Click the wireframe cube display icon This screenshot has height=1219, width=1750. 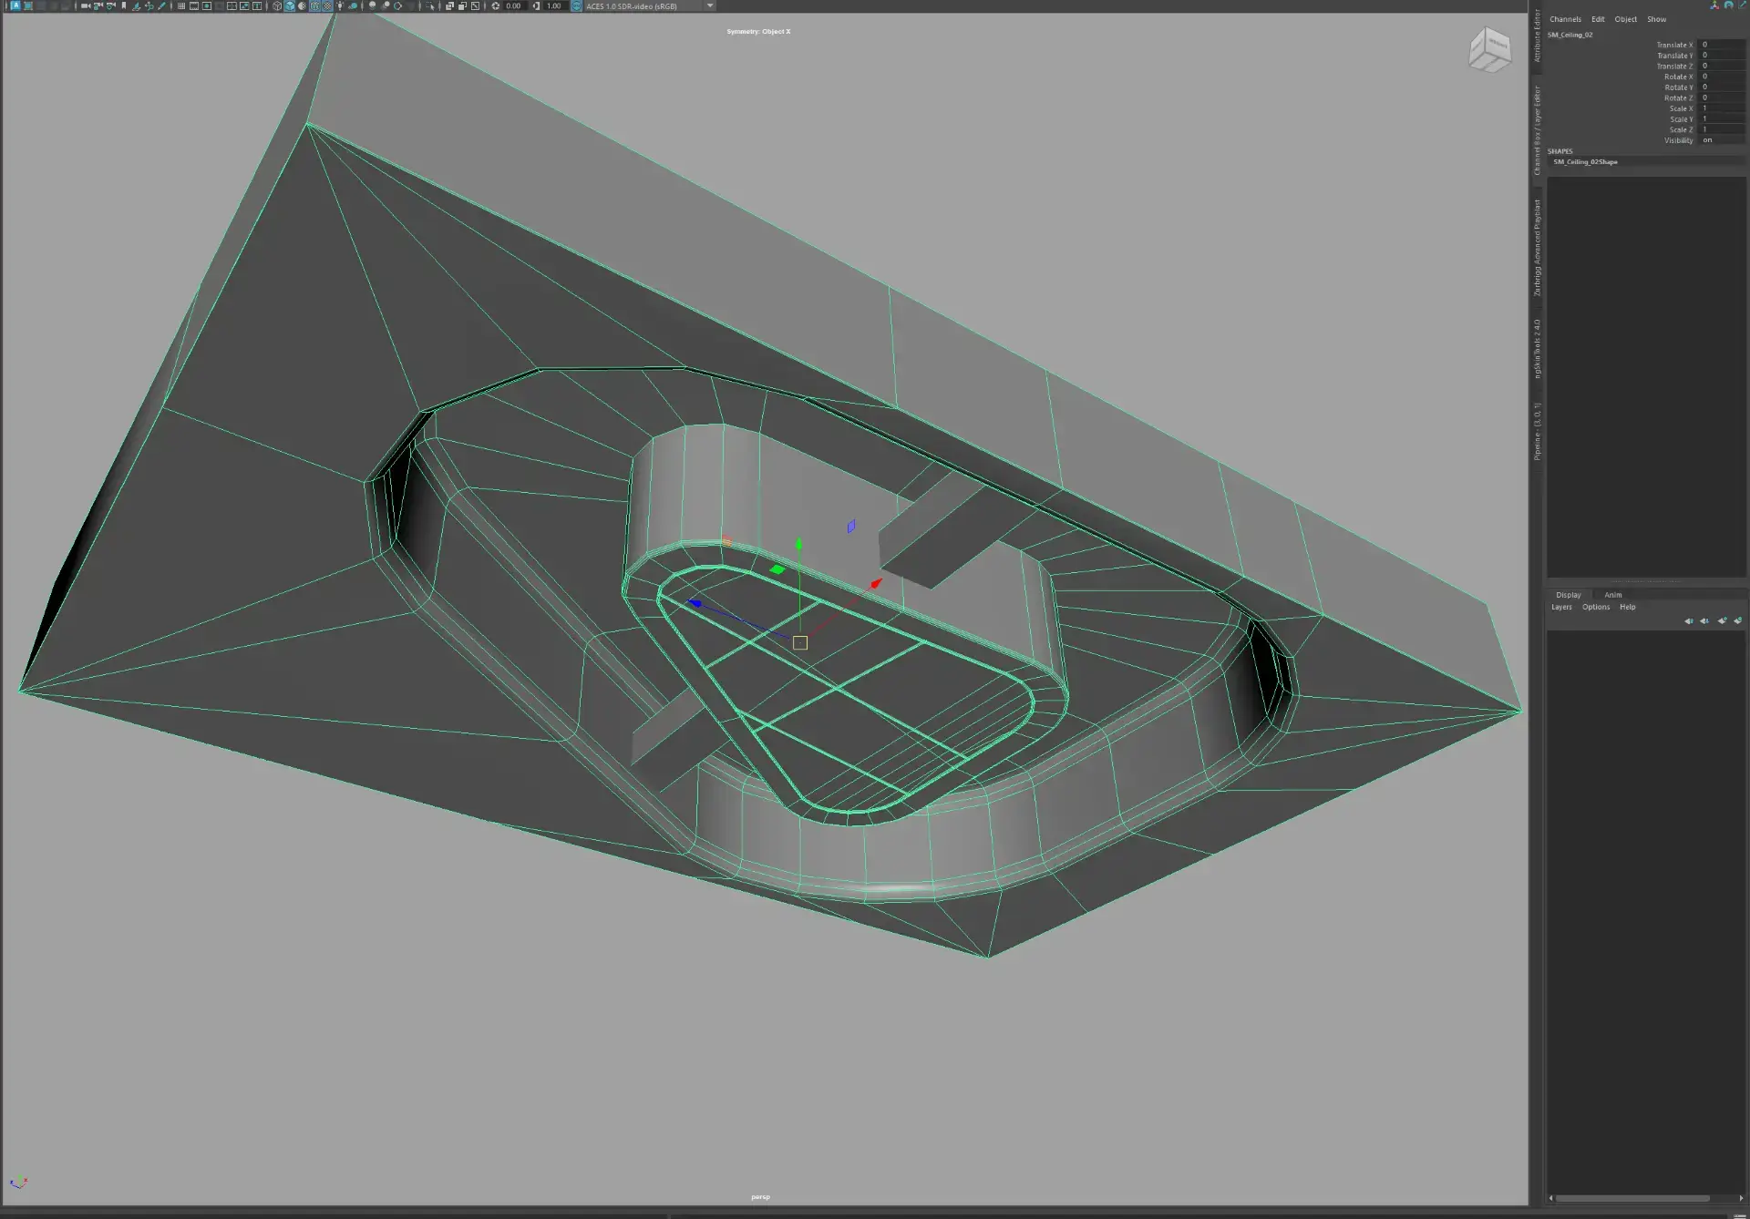point(277,5)
